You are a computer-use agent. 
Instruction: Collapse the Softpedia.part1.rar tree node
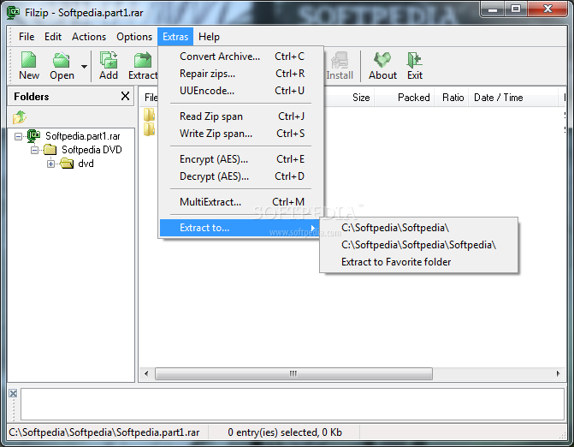tap(18, 137)
